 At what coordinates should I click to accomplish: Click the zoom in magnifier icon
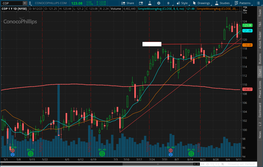(212, 164)
